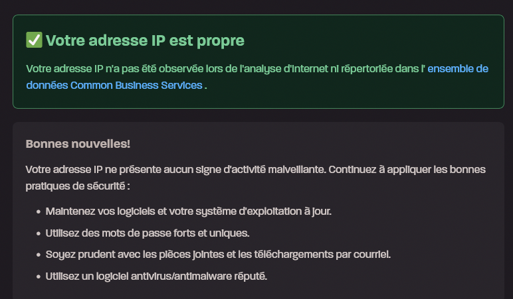The width and height of the screenshot is (513, 299).
Task: Select the "Bonnes nouvelles!" heading
Action: pos(78,144)
